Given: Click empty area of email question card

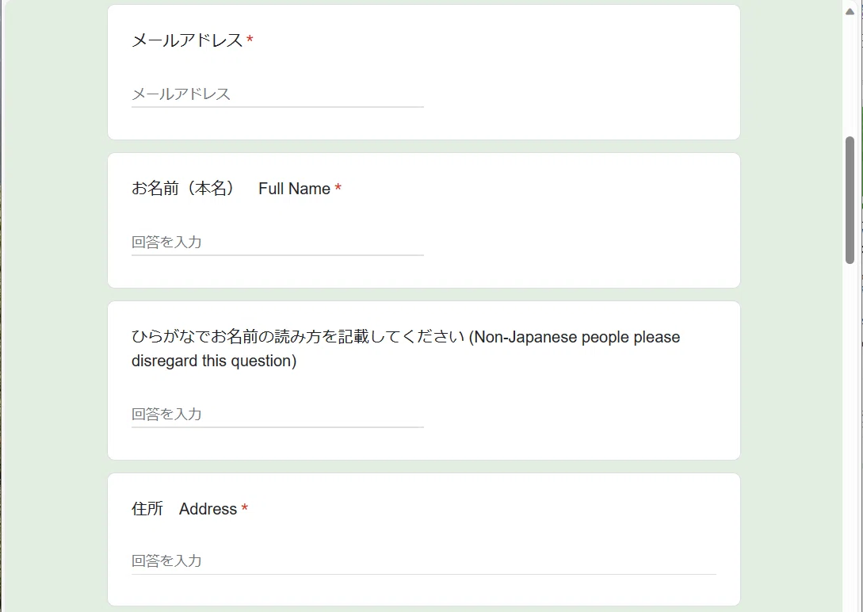Looking at the screenshot, I should 578,71.
